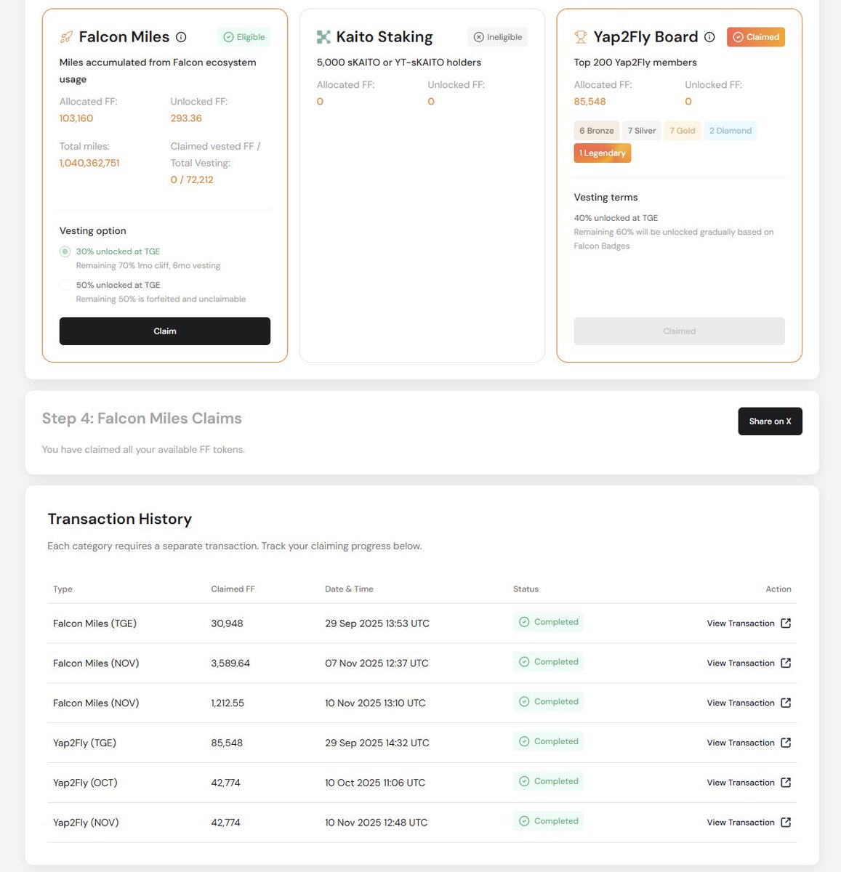This screenshot has height=872, width=841.
Task: Click the Yap2Fly Board trophy icon
Action: click(x=581, y=37)
